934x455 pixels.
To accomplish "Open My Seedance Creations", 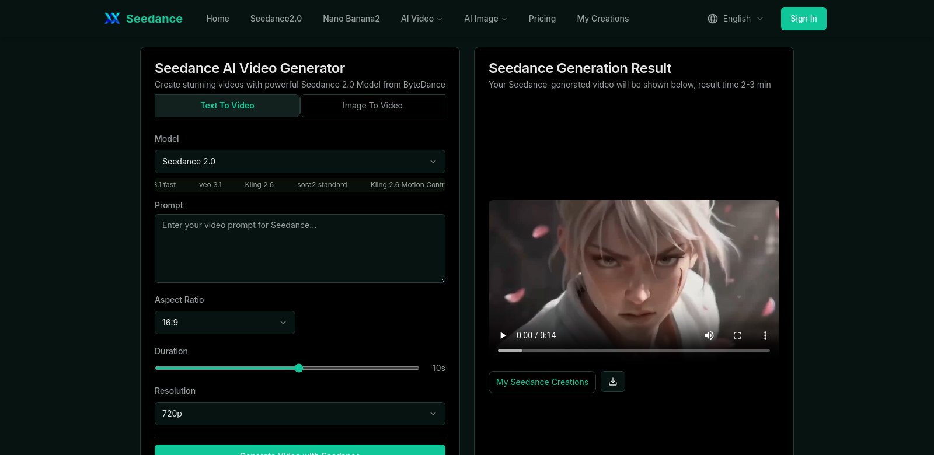I will pos(542,382).
